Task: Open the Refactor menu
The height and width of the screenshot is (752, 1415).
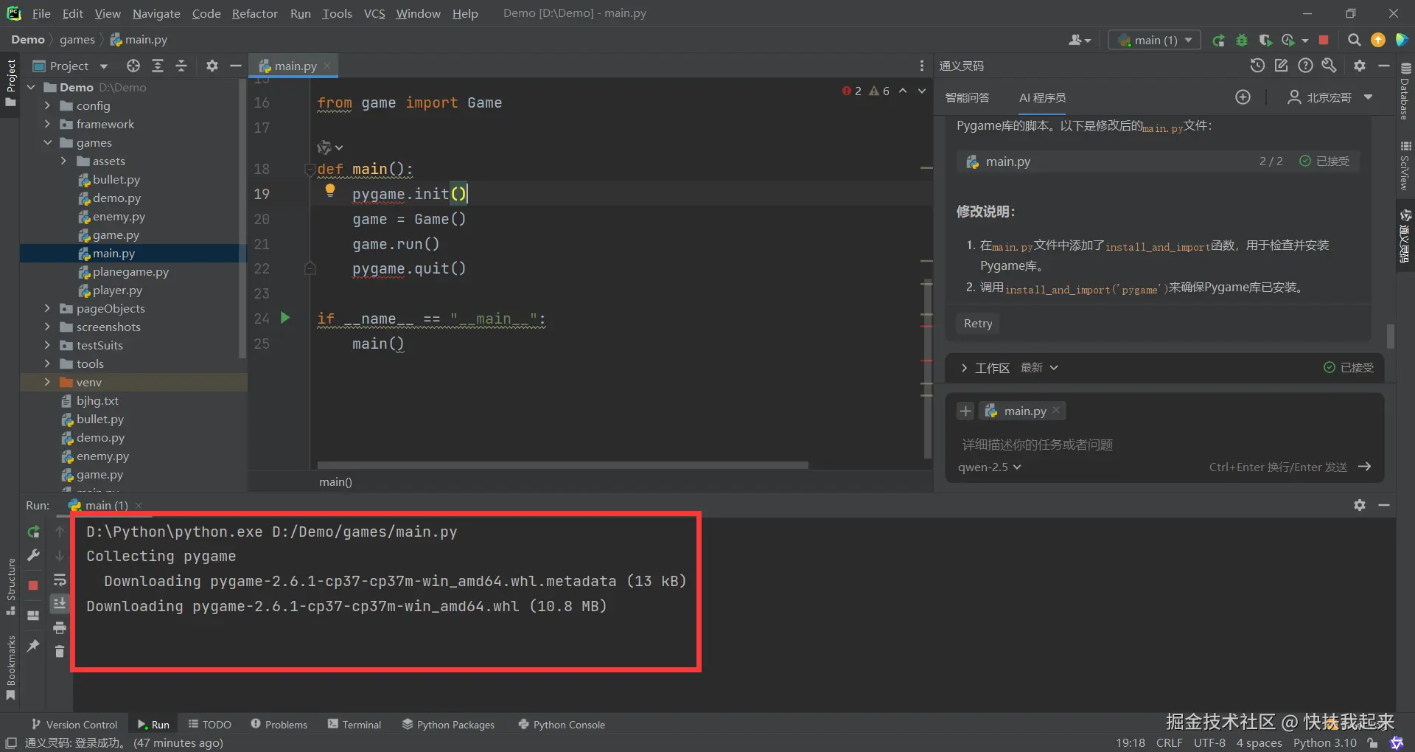Action: coord(254,13)
